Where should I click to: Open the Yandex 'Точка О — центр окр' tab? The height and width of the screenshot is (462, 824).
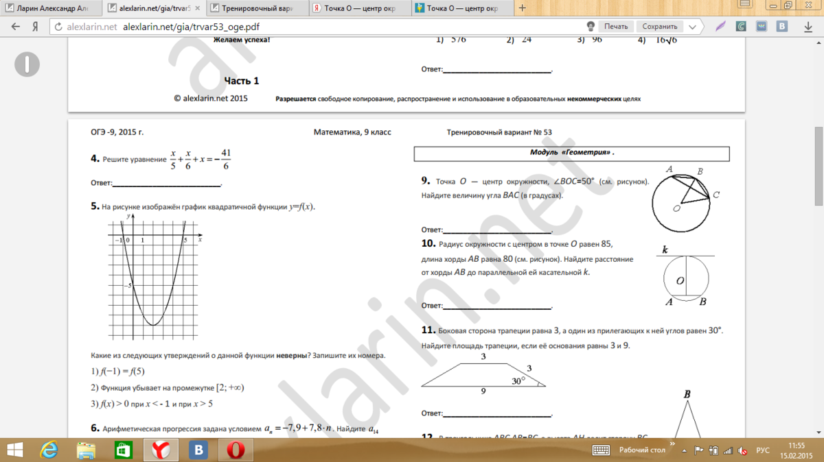(x=358, y=8)
